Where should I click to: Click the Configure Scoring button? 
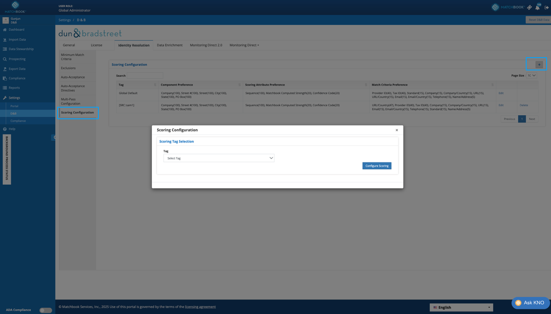click(x=377, y=166)
